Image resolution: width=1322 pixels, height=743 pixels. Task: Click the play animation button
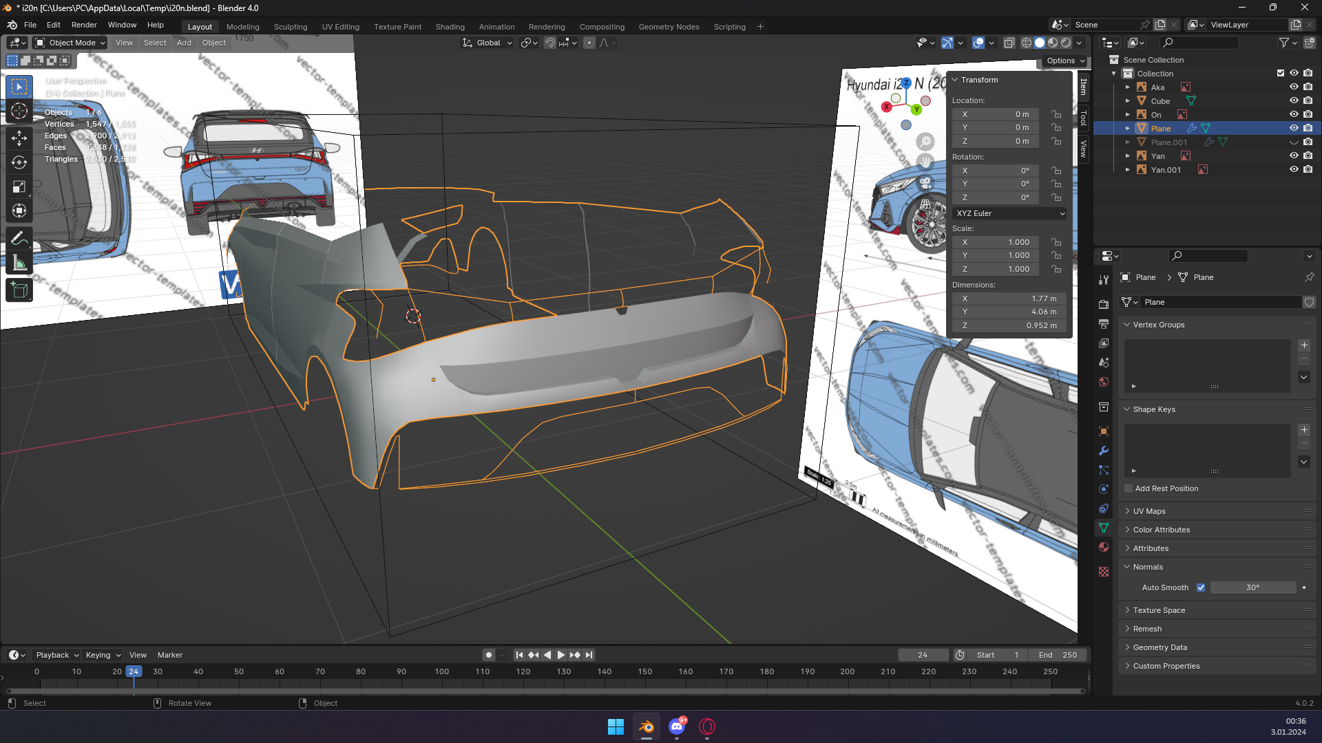point(560,655)
